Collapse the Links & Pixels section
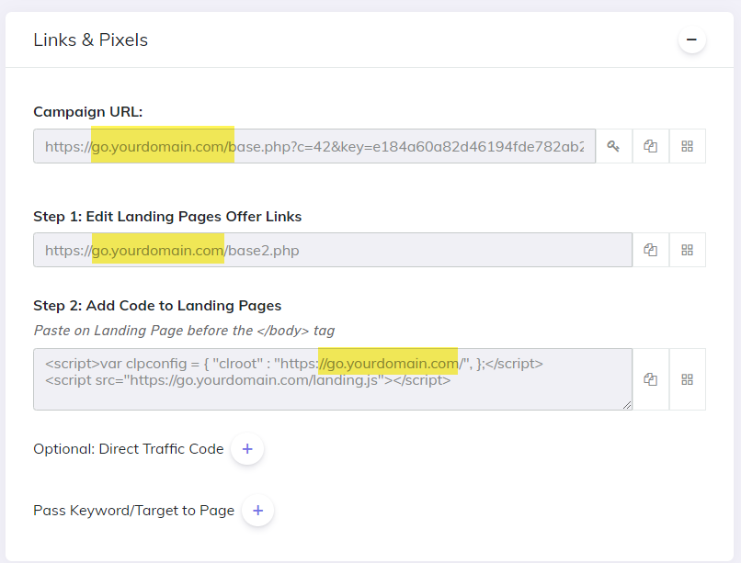Viewport: 741px width, 563px height. [x=691, y=40]
